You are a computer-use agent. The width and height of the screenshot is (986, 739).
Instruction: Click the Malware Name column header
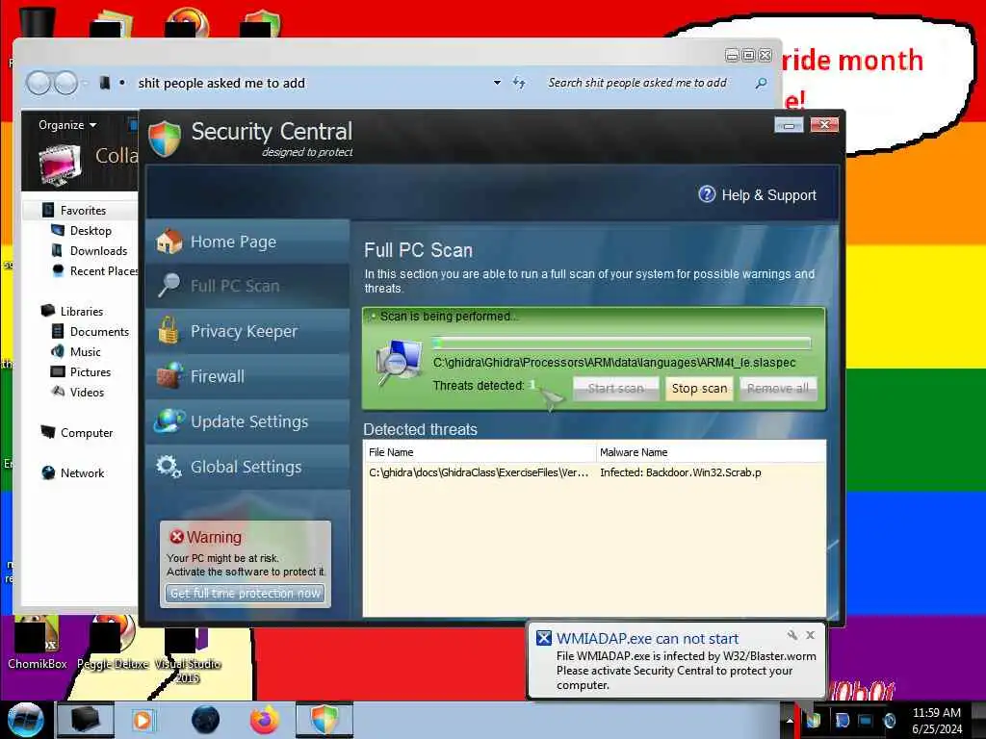coord(711,452)
